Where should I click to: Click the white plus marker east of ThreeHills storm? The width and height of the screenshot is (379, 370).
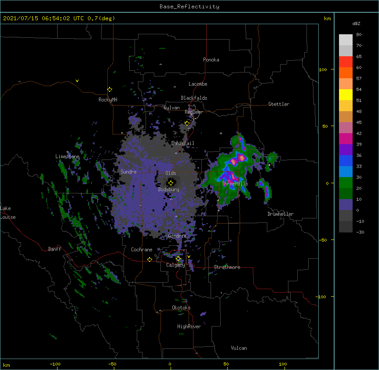269,165
